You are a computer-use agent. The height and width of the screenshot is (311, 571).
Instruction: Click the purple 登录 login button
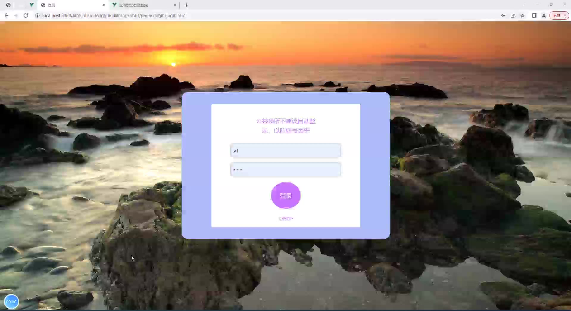285,195
